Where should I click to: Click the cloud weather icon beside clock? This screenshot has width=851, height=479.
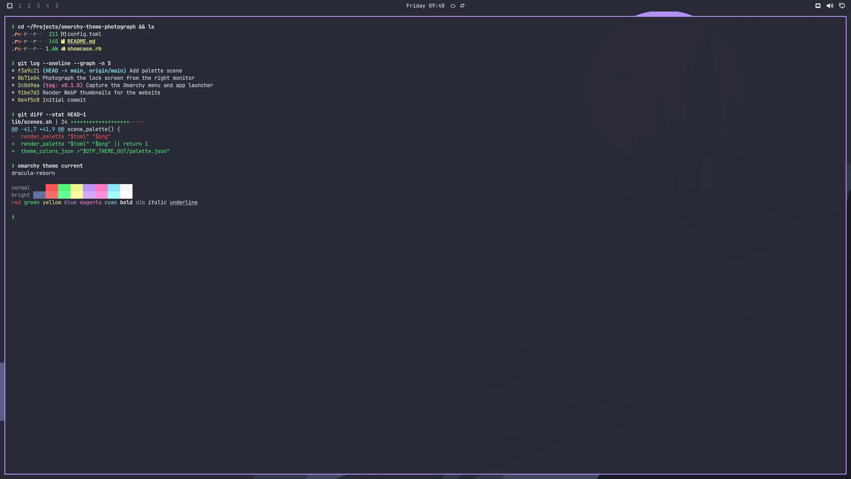453,6
